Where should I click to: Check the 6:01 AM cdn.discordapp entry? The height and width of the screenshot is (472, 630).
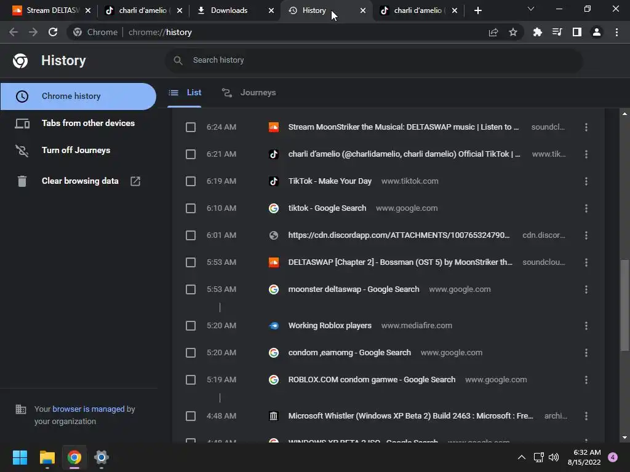tap(191, 235)
